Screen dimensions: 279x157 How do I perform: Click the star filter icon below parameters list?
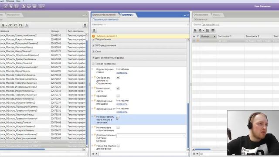point(93,154)
